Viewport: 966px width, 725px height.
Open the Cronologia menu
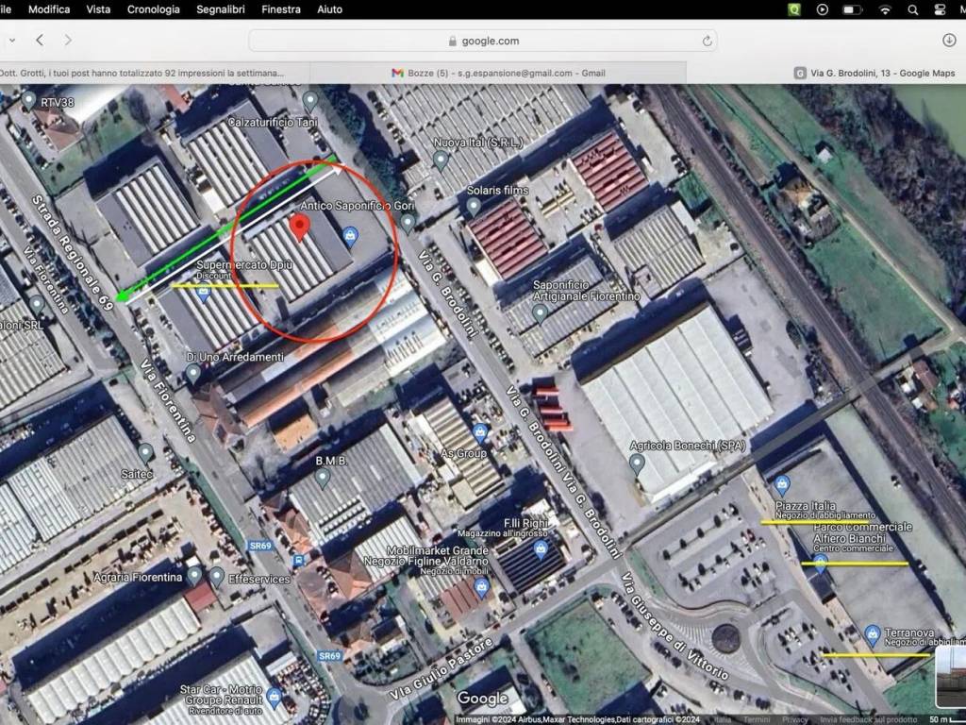pyautogui.click(x=153, y=9)
